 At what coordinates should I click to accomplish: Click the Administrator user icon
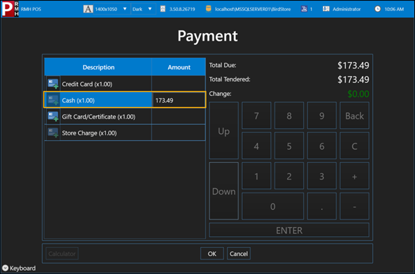(326, 9)
